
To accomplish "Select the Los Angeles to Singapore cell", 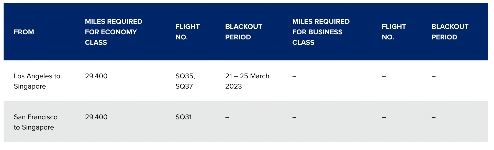I will click(x=37, y=81).
